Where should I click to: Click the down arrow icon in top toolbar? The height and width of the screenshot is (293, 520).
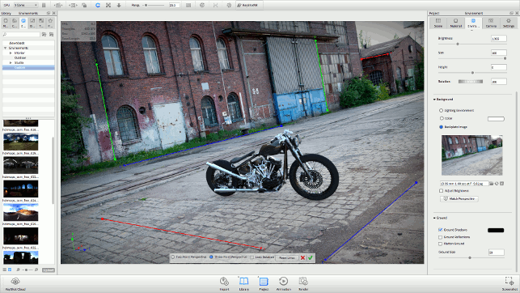pyautogui.click(x=119, y=6)
